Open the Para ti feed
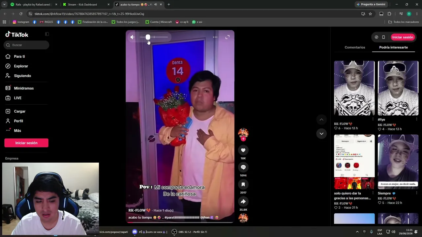Image resolution: width=422 pixels, height=237 pixels. 19,57
